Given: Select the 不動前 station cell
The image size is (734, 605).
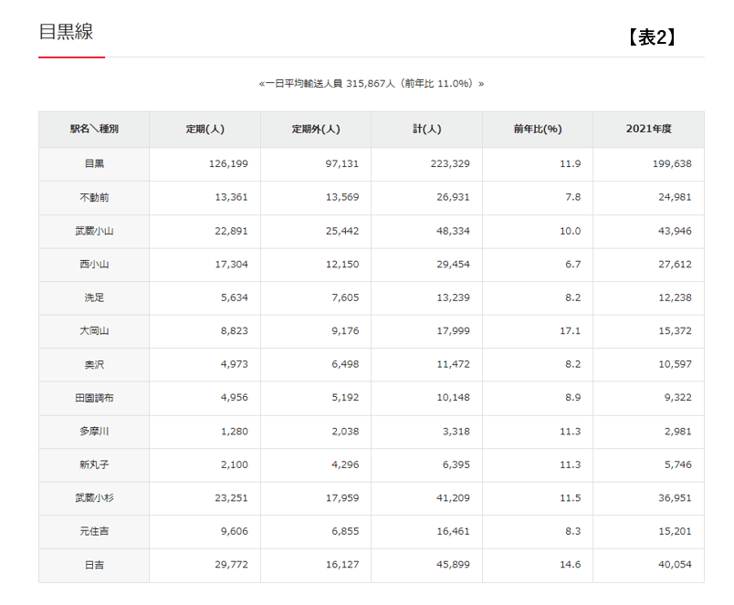Looking at the screenshot, I should pos(94,197).
